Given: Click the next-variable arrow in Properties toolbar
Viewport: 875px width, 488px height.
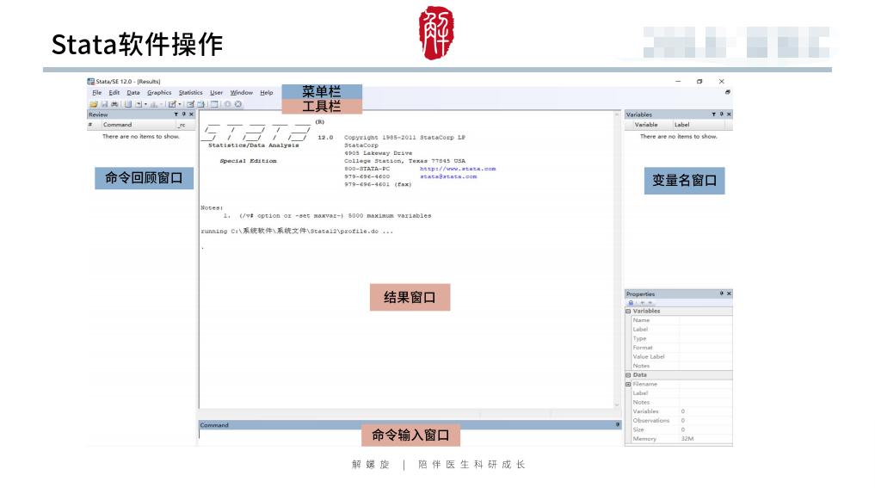Looking at the screenshot, I should pos(650,303).
